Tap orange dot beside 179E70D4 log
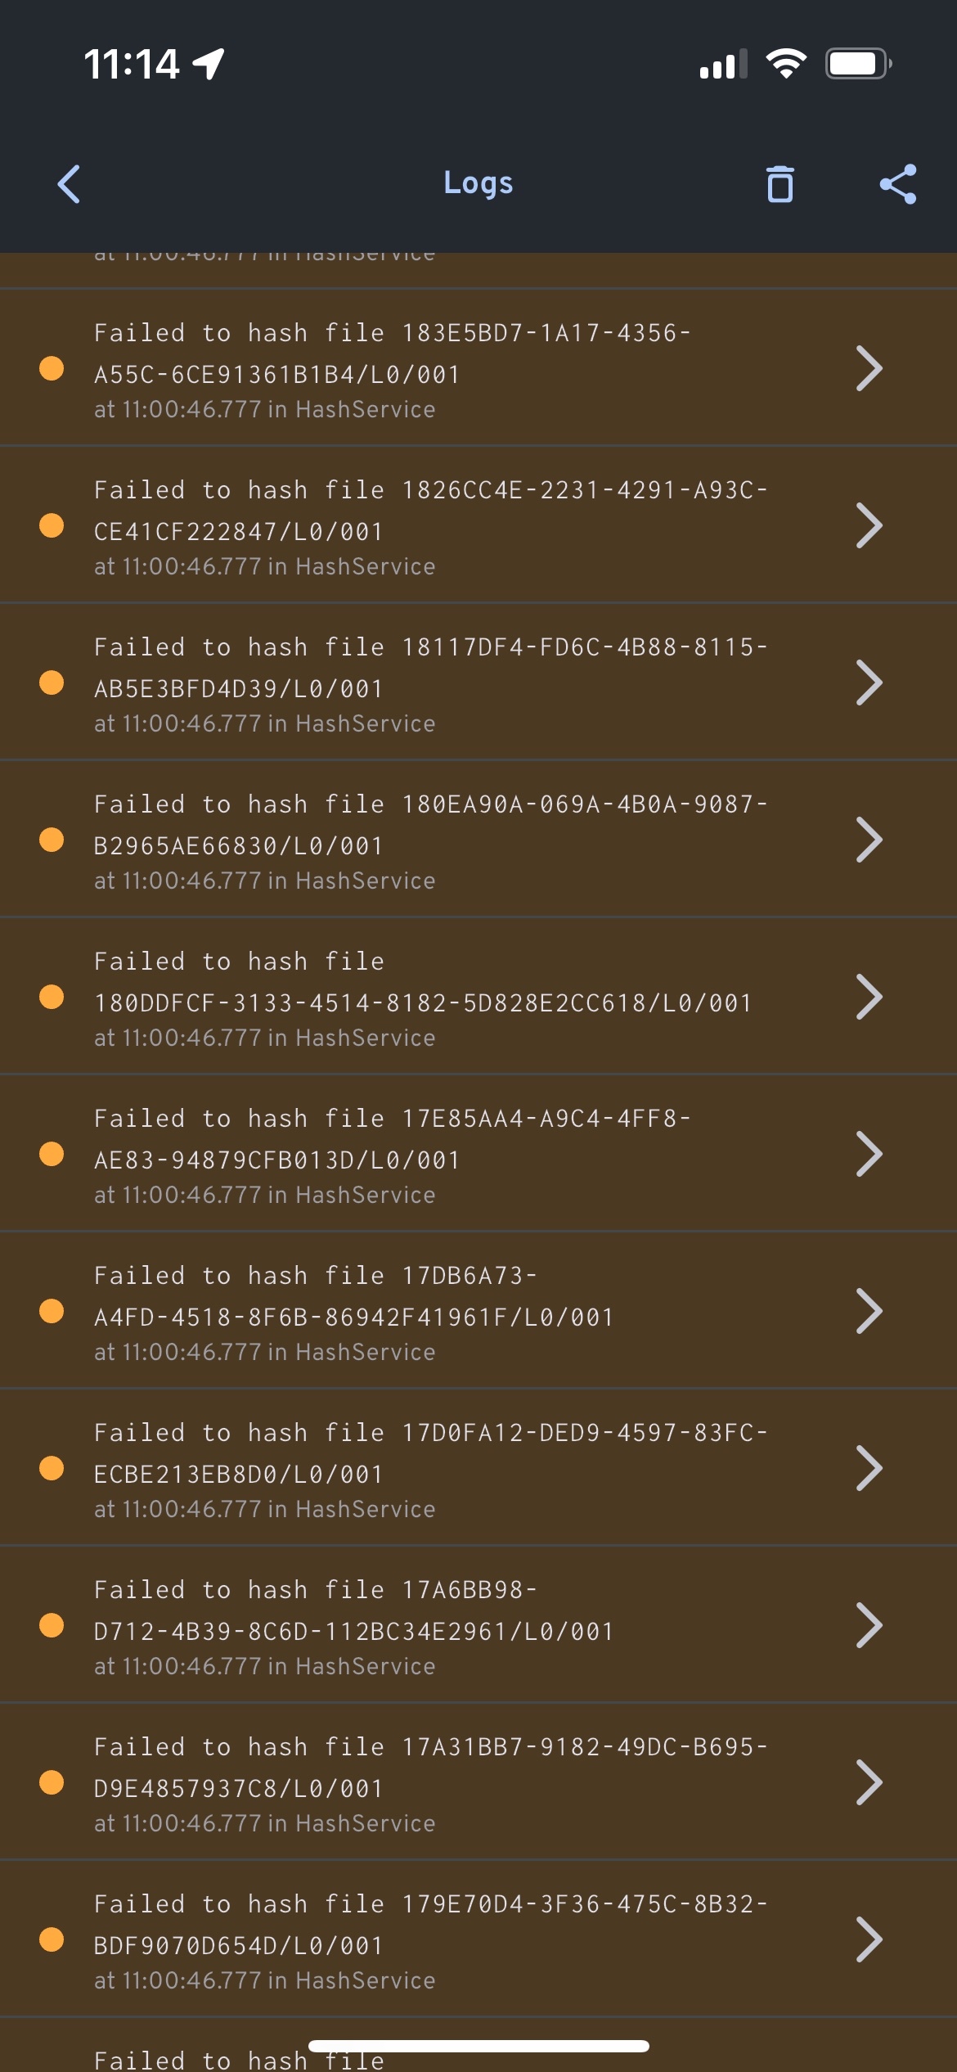Viewport: 957px width, 2072px height. [x=52, y=1939]
